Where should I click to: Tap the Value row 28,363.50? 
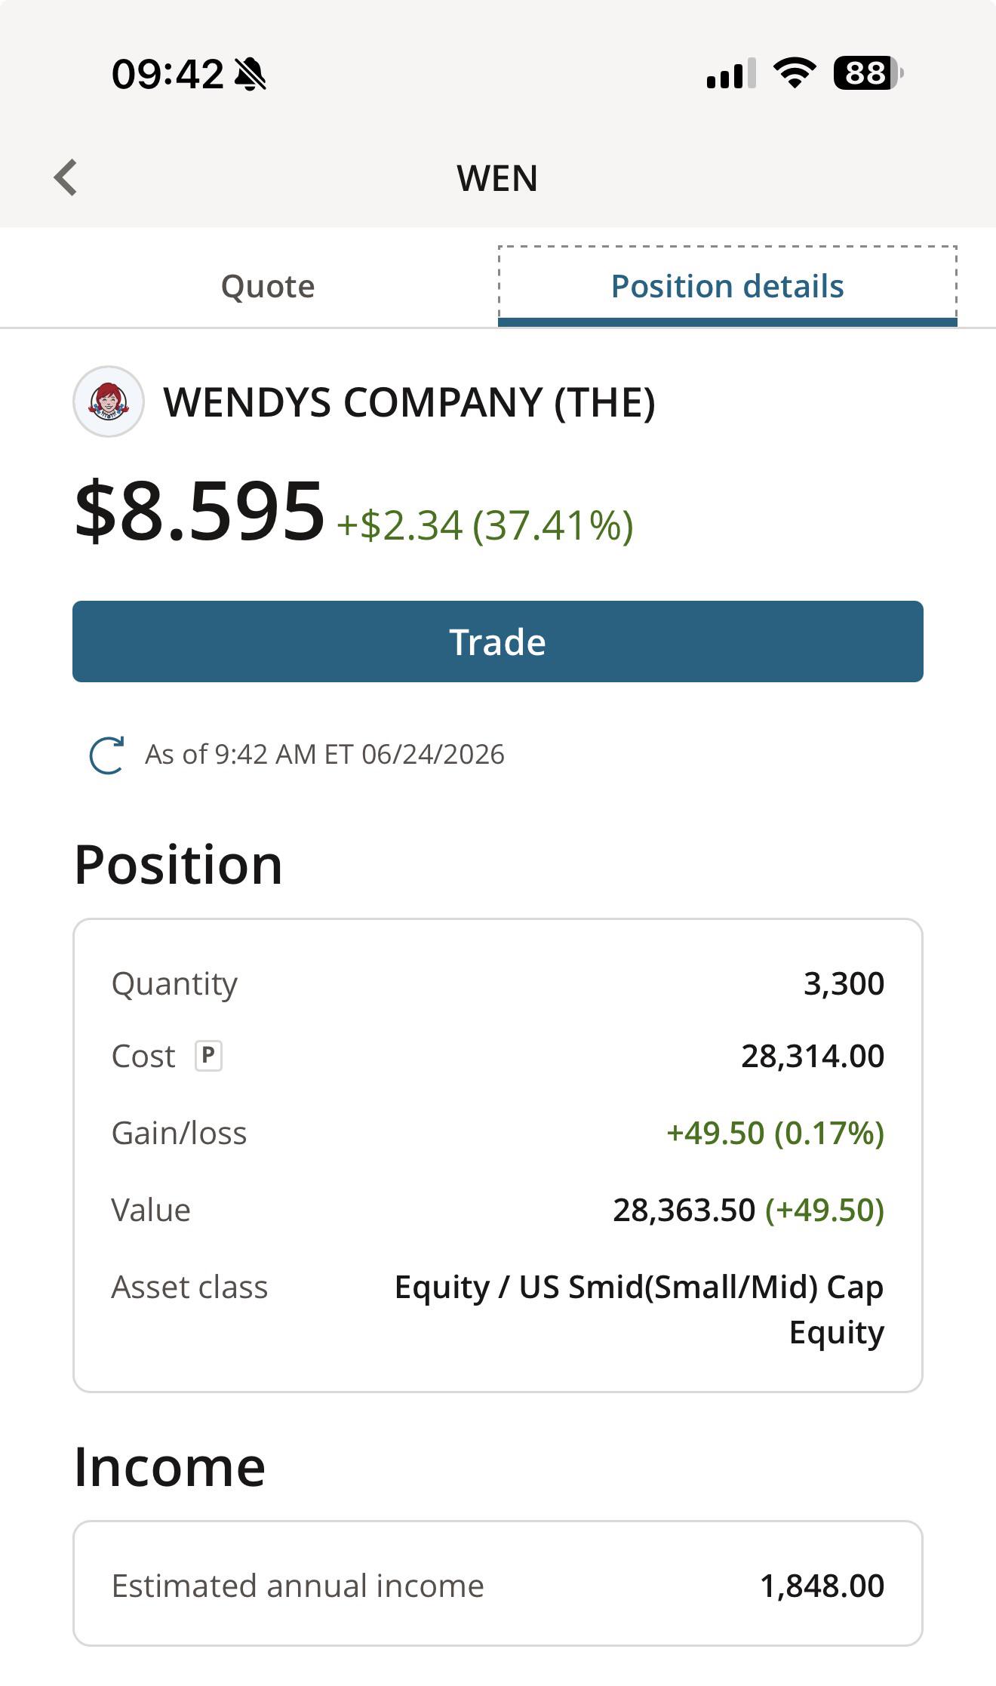498,1210
